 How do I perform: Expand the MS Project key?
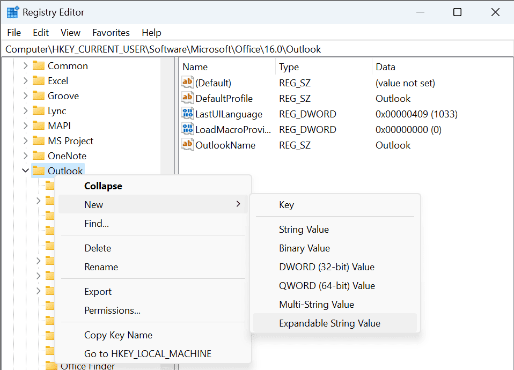[x=26, y=140]
